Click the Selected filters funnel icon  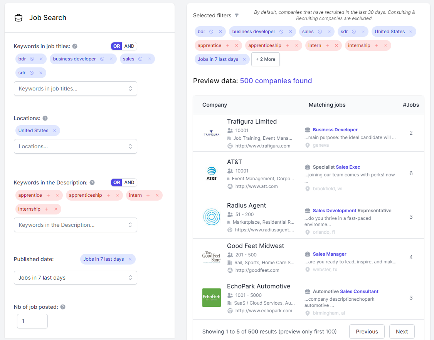(237, 15)
